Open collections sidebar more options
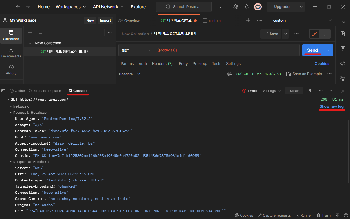The image size is (350, 219). coord(110,33)
